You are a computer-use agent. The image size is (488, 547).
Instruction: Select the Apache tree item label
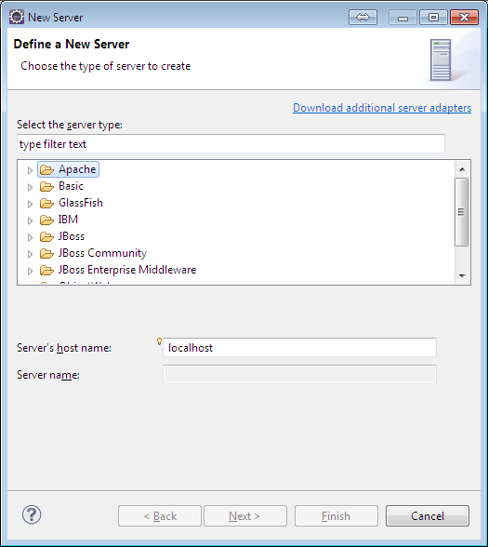(77, 169)
